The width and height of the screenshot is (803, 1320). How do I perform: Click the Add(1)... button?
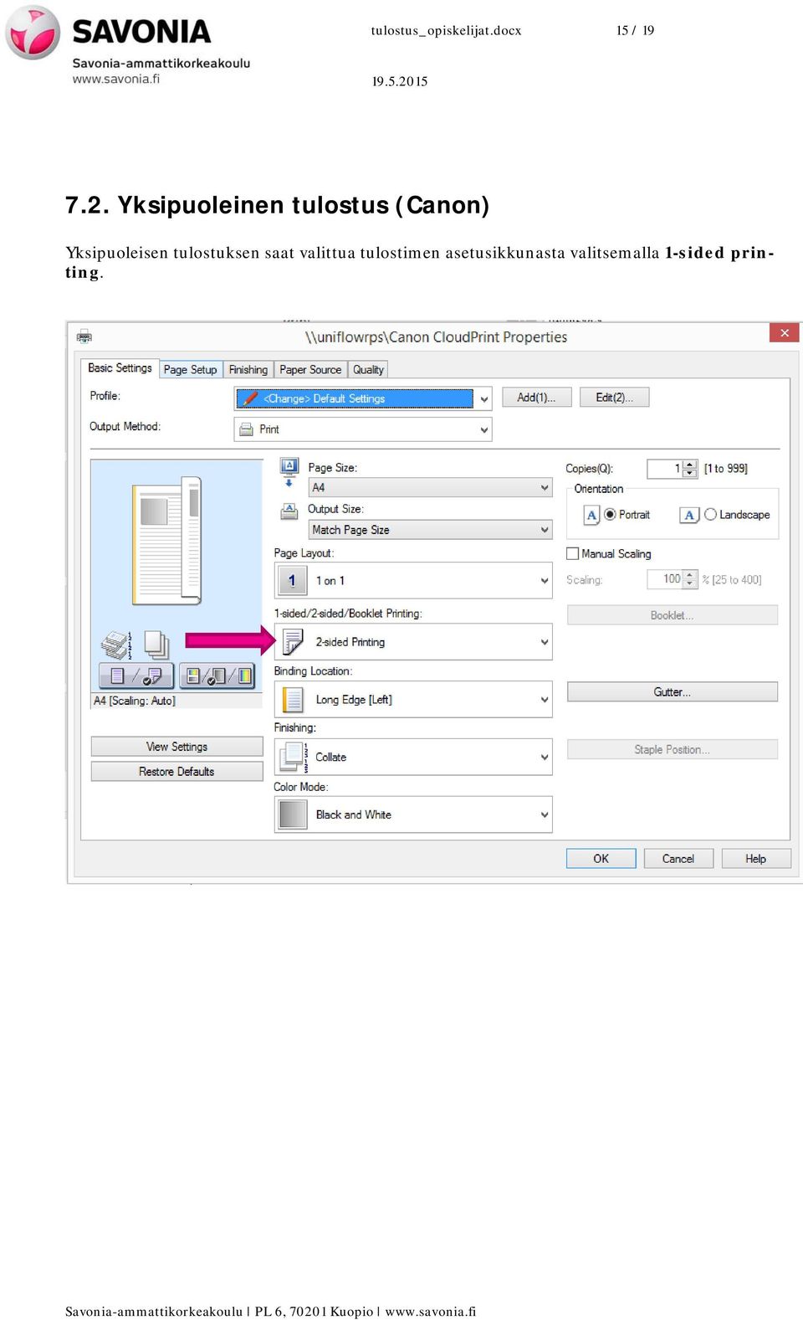coord(536,398)
